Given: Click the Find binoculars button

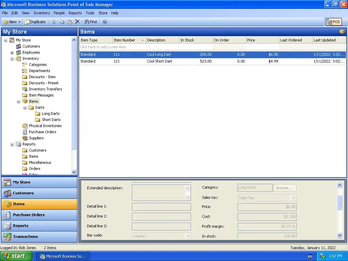Looking at the screenshot, I should coord(90,22).
